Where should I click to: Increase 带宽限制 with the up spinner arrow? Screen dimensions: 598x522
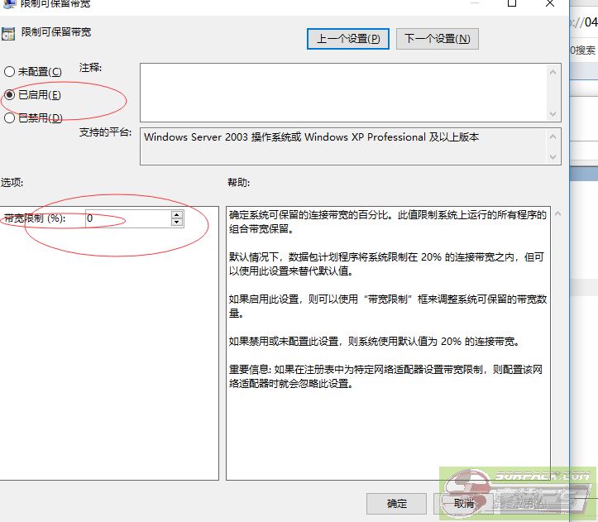coord(176,214)
